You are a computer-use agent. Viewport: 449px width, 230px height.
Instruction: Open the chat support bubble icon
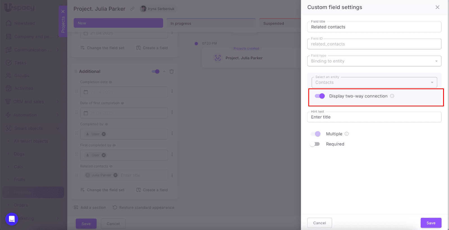(12, 219)
